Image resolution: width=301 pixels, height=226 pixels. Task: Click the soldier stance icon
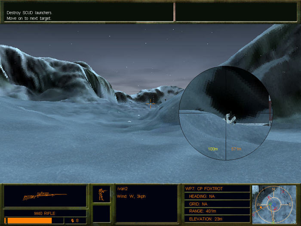coord(101,194)
